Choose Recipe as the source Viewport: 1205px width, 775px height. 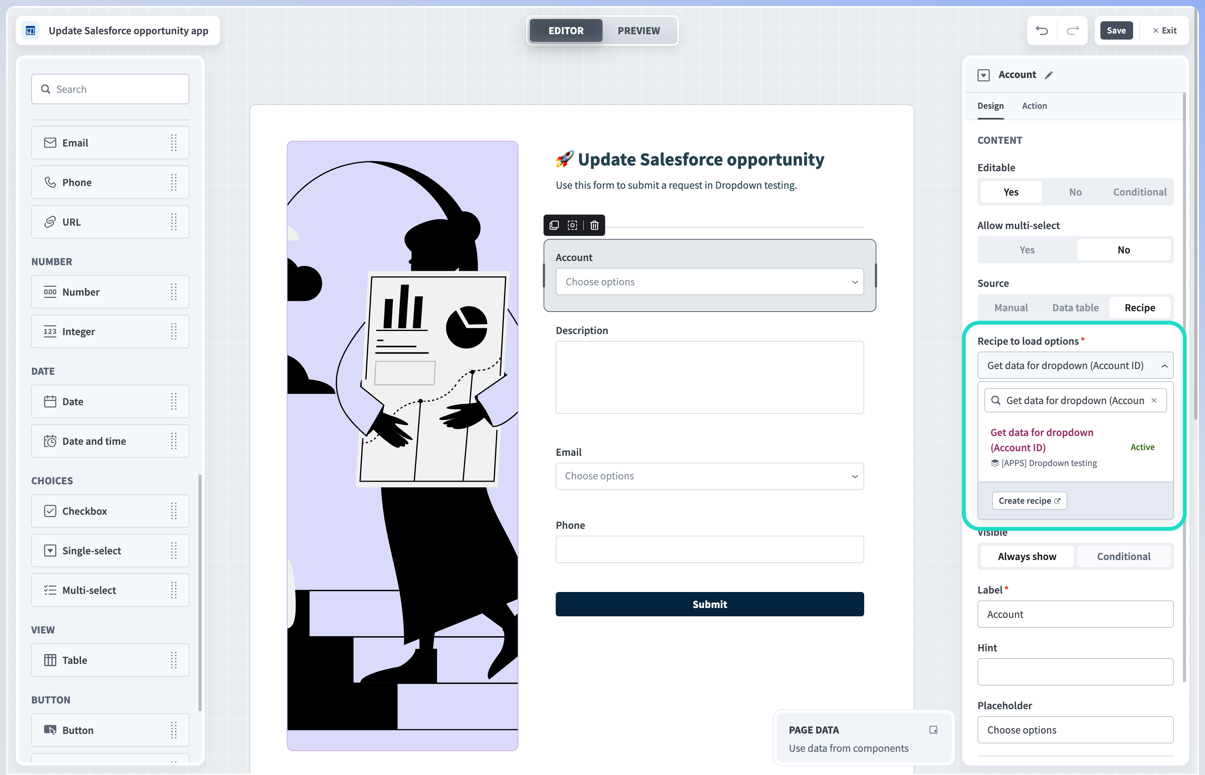pyautogui.click(x=1140, y=307)
